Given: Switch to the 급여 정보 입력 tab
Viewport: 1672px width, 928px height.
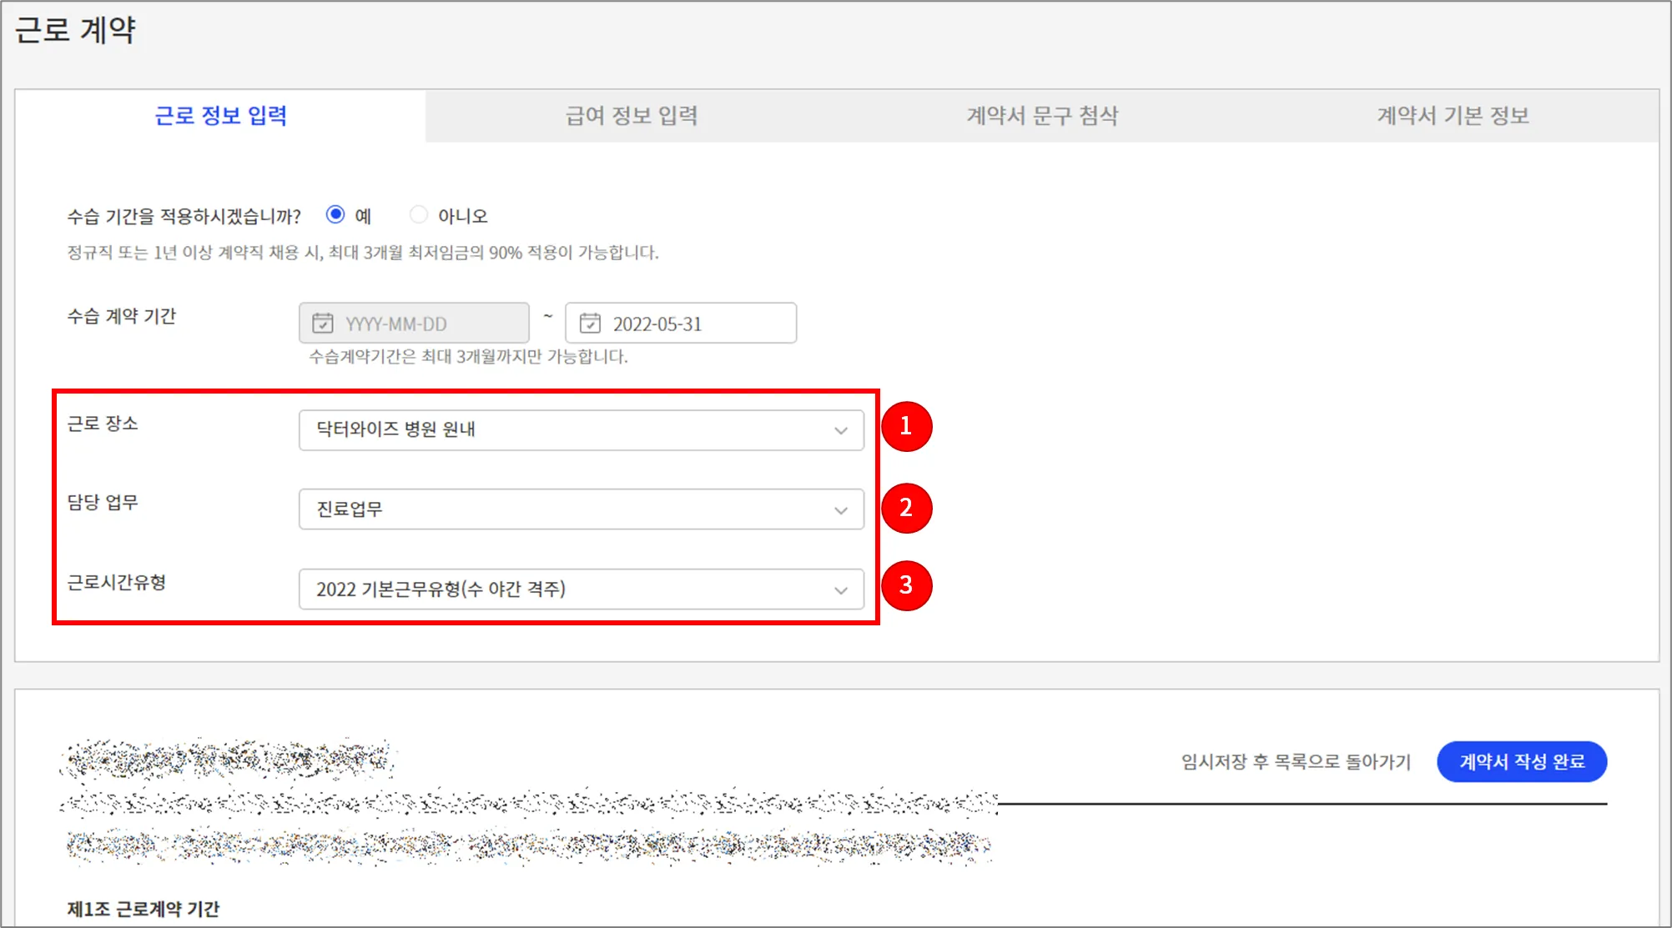Looking at the screenshot, I should 632,116.
